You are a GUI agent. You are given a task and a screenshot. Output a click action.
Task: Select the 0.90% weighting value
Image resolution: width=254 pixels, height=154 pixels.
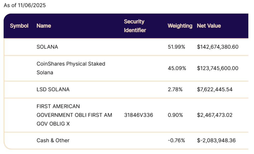[x=175, y=115]
